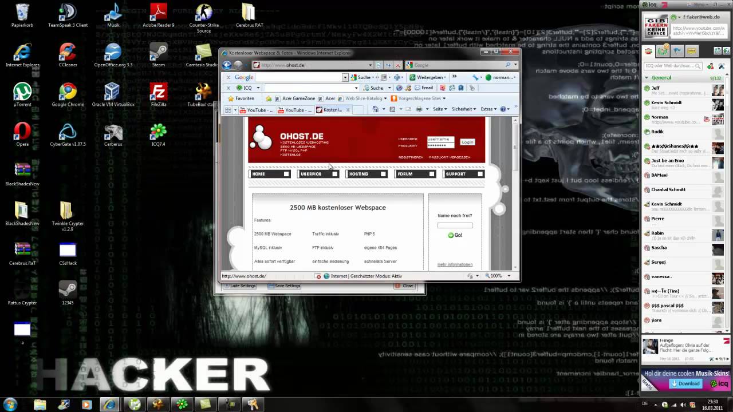The width and height of the screenshot is (733, 412).
Task: Click the Favoriten star button
Action: coord(241,98)
